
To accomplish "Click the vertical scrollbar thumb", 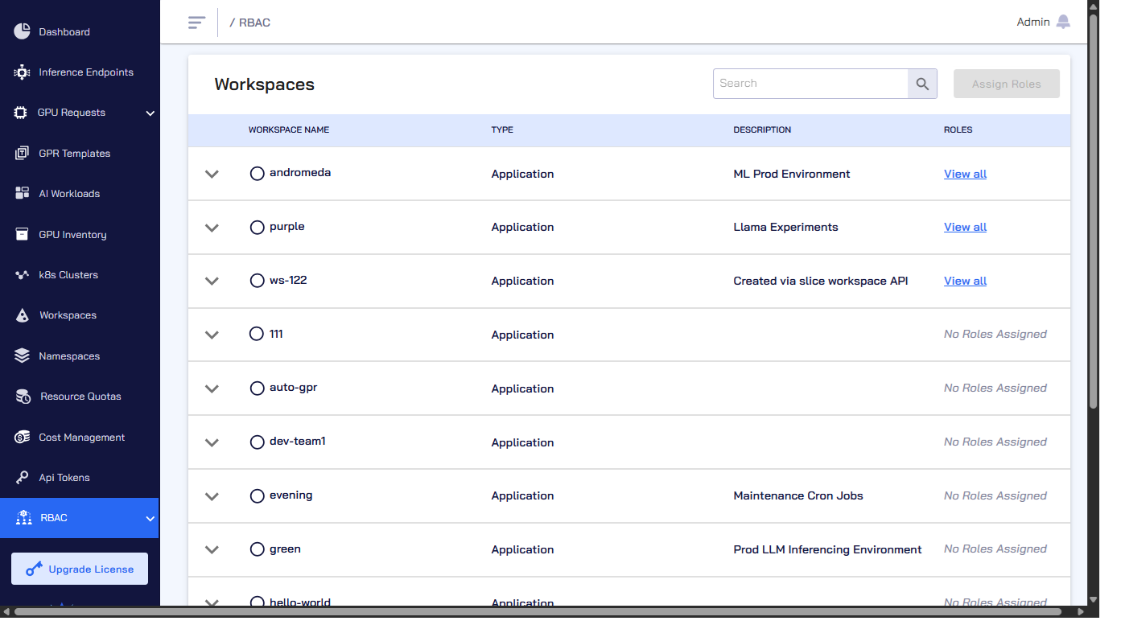I will [x=1093, y=212].
